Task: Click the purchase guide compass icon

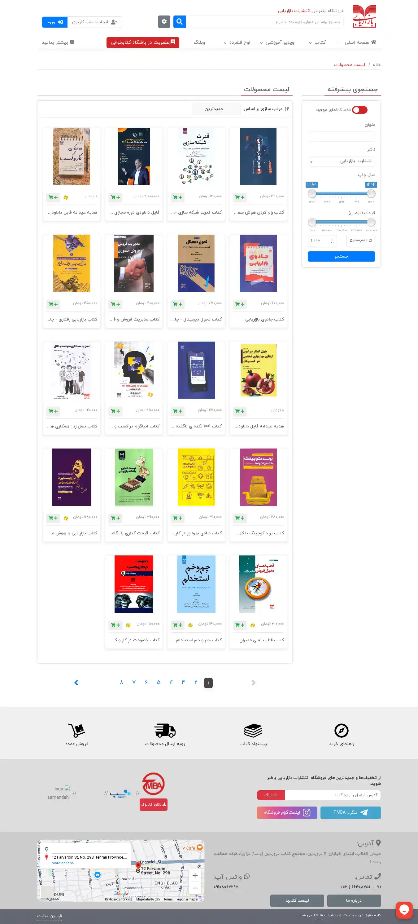Action: pyautogui.click(x=341, y=730)
